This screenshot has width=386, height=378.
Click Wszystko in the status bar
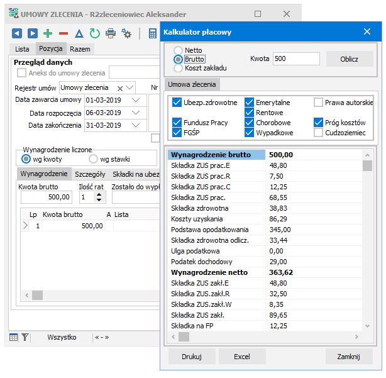click(62, 337)
